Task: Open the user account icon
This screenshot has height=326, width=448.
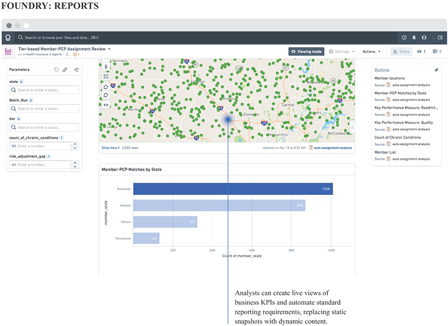Action: point(424,38)
